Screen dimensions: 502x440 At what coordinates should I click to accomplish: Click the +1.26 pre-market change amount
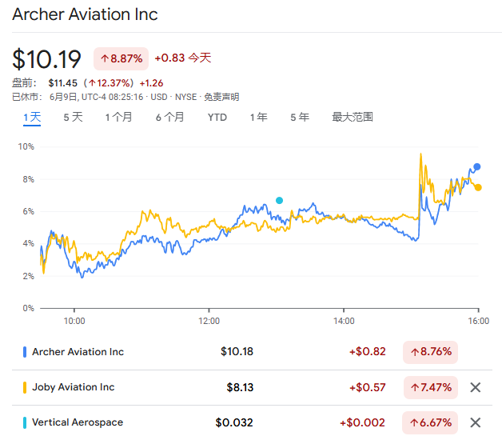(151, 83)
